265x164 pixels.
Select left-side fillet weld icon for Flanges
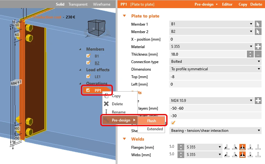click(227, 147)
